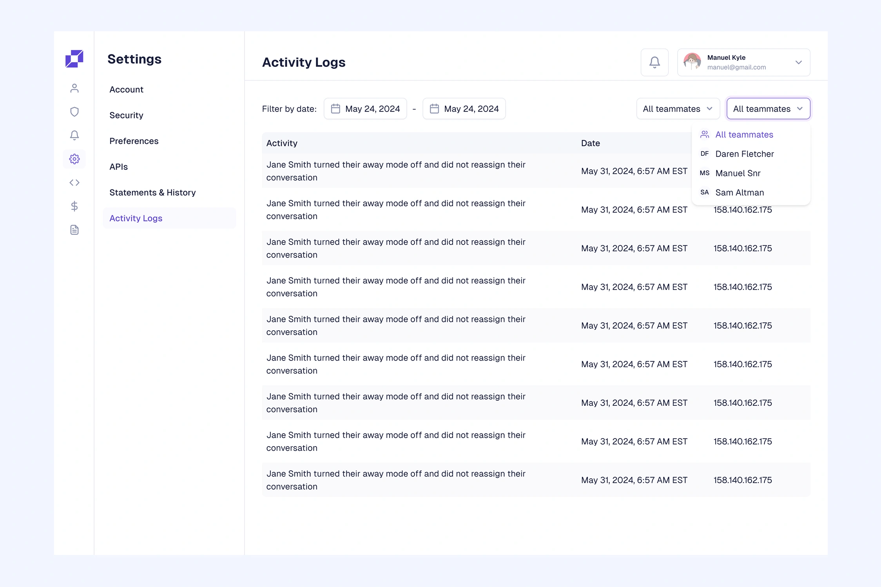Select the bell icon in left sidebar
Viewport: 881px width, 587px height.
(74, 135)
